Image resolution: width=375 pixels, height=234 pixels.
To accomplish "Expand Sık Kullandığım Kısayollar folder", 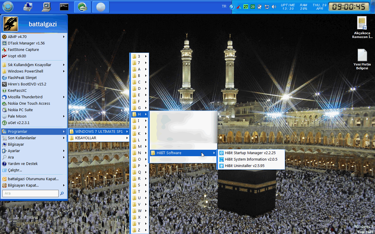I will 34,65.
